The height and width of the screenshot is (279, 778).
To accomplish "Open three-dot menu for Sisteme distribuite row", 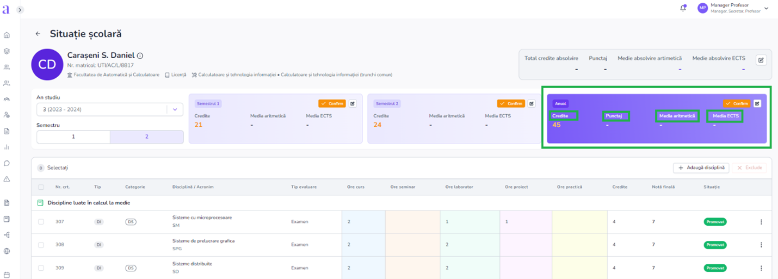I will click(761, 268).
